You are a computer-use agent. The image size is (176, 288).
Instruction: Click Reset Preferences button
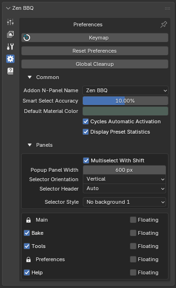tap(95, 51)
